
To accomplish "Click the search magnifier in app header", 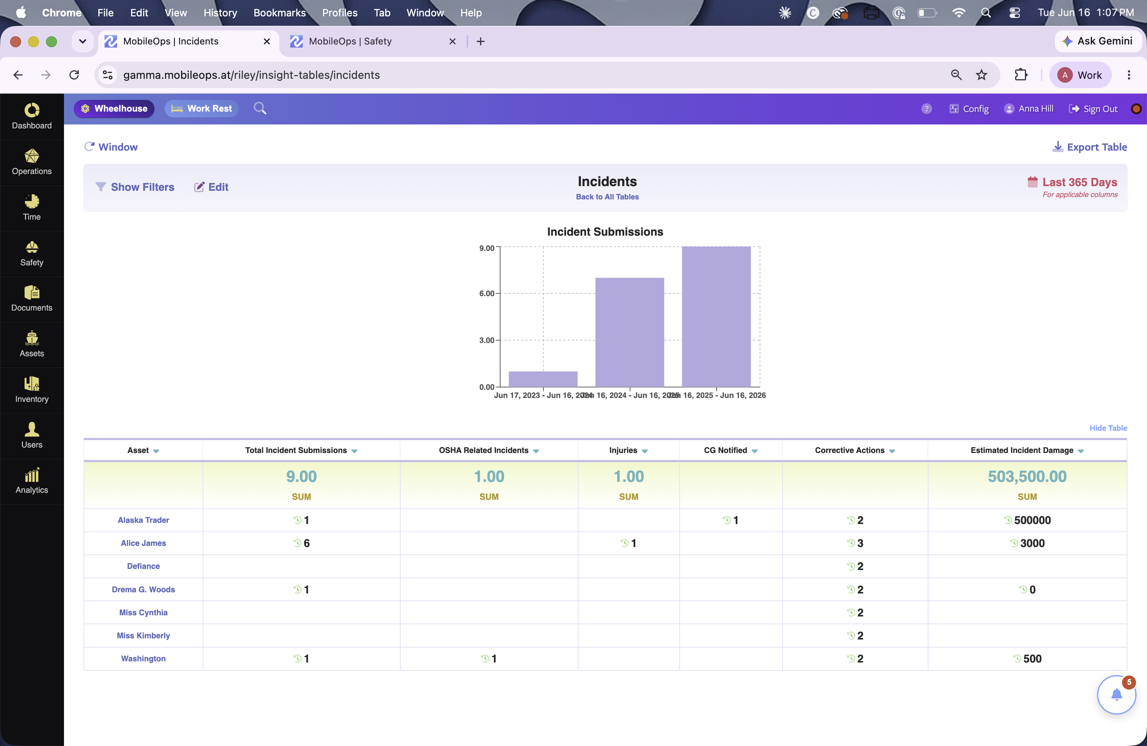I will click(260, 108).
